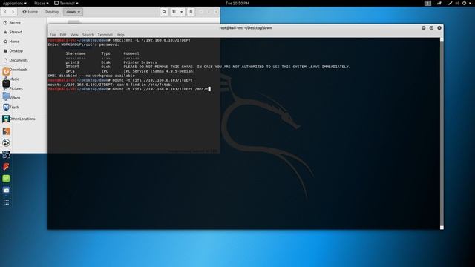This screenshot has width=475, height=267.
Task: Toggle the file manager list/grid view button
Action: (x=174, y=12)
